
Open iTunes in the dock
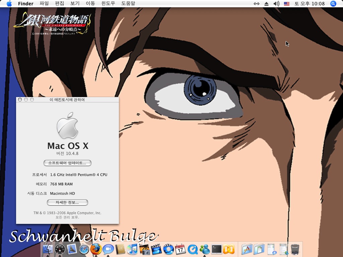[x=132, y=249]
